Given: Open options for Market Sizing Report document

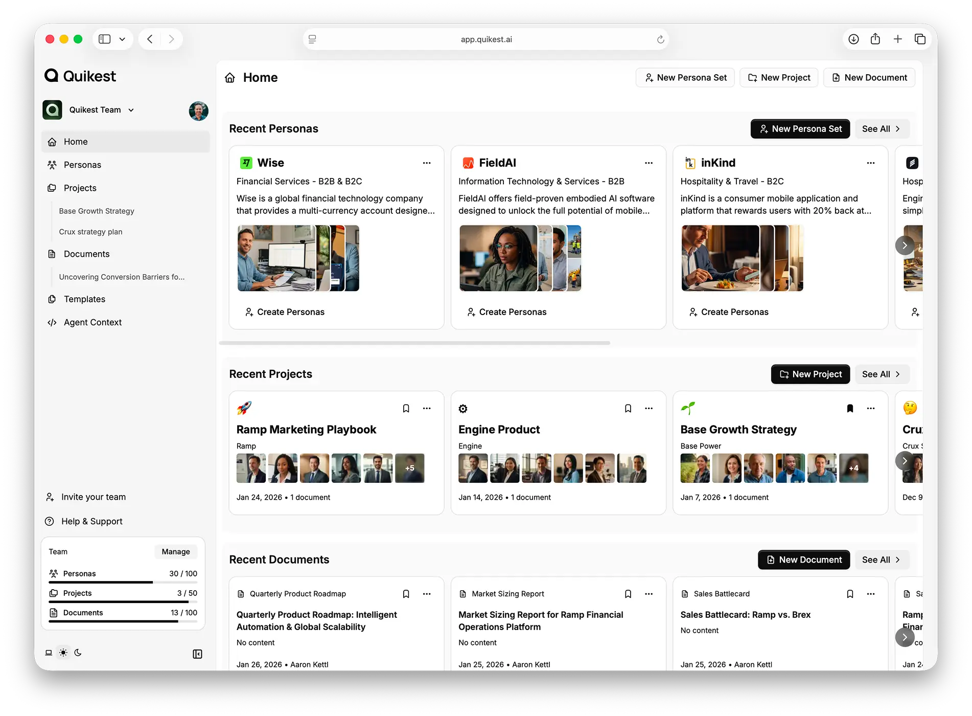Looking at the screenshot, I should pyautogui.click(x=649, y=594).
